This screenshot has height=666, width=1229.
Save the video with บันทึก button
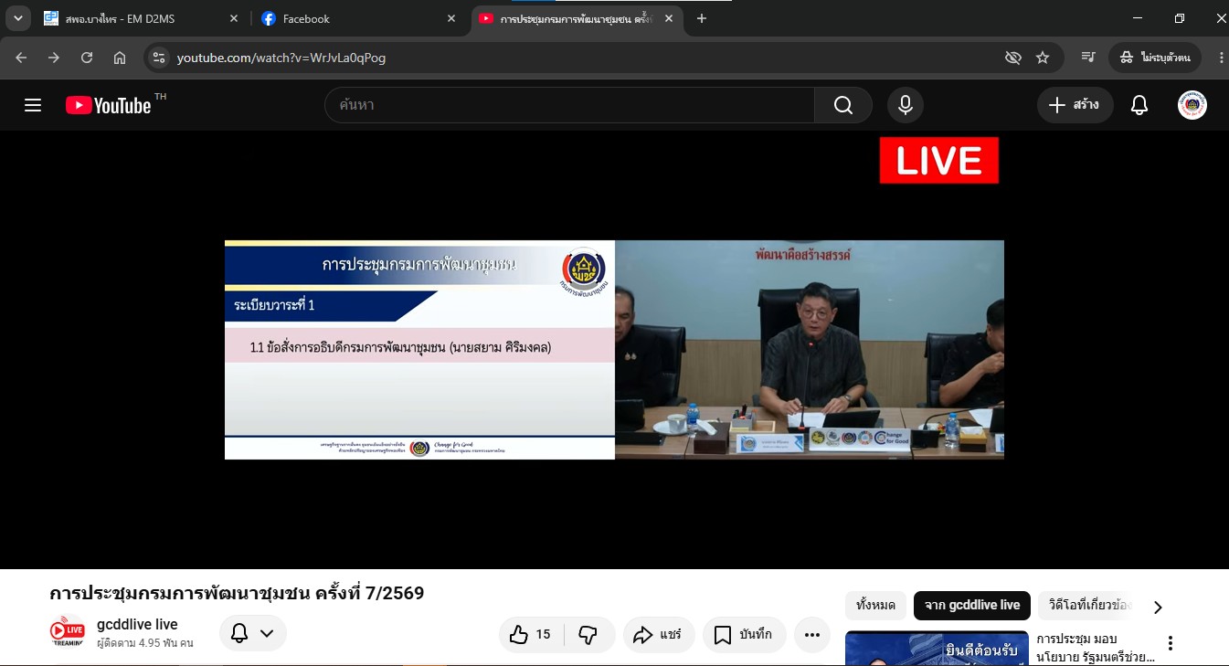point(744,634)
